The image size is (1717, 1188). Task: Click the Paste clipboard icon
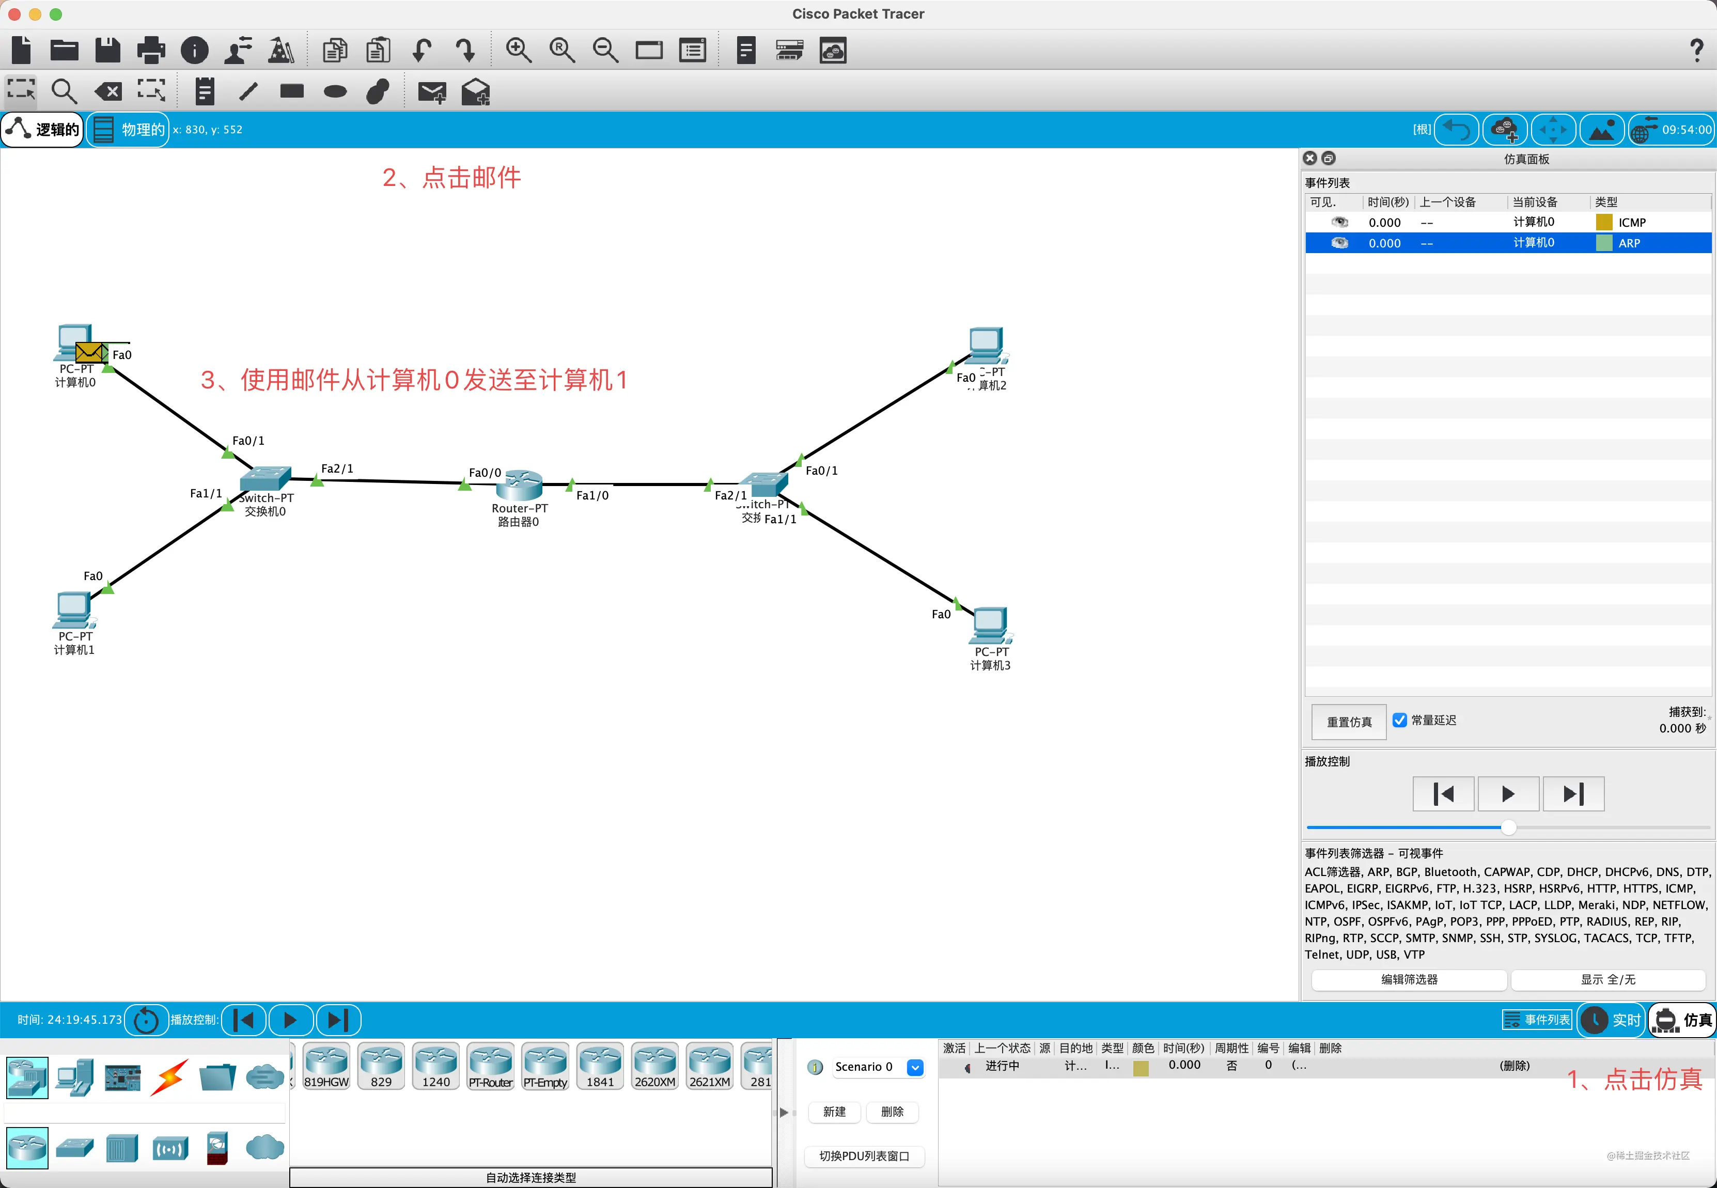(378, 50)
